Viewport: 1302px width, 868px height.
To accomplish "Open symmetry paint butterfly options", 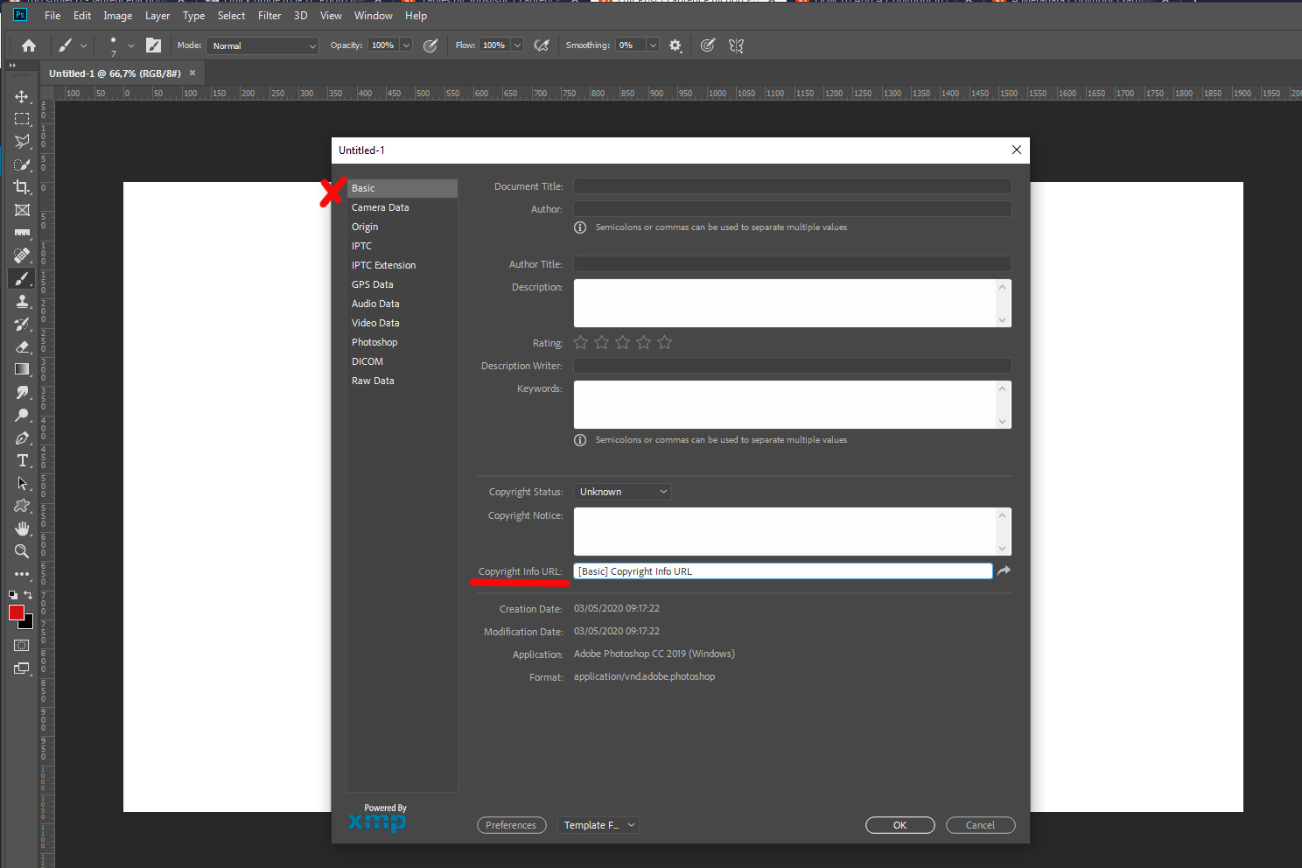I will (737, 45).
